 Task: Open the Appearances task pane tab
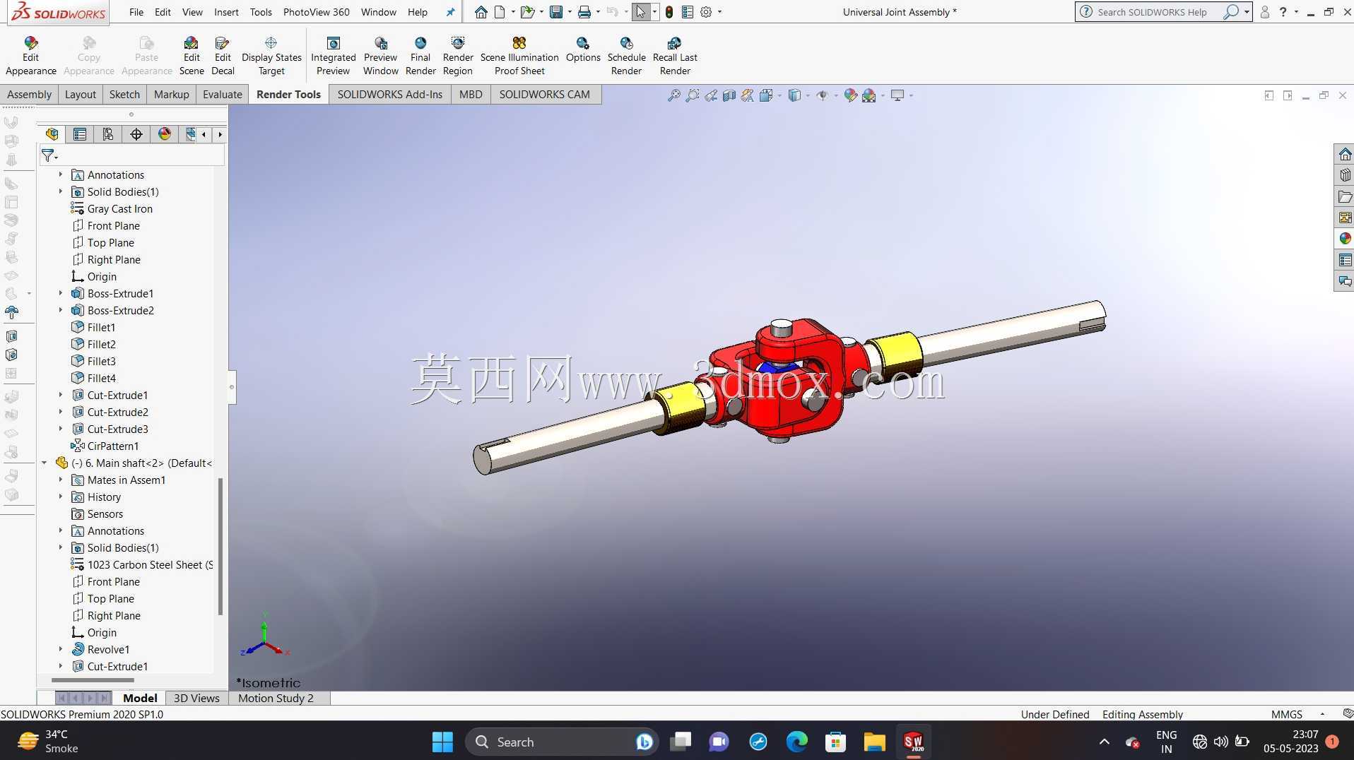(x=1344, y=239)
